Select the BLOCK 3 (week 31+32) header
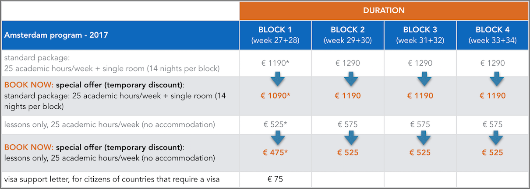The height and width of the screenshot is (189, 530). [420, 35]
